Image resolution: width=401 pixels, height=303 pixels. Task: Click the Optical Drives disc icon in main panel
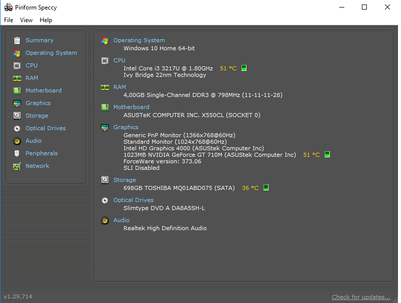(105, 200)
